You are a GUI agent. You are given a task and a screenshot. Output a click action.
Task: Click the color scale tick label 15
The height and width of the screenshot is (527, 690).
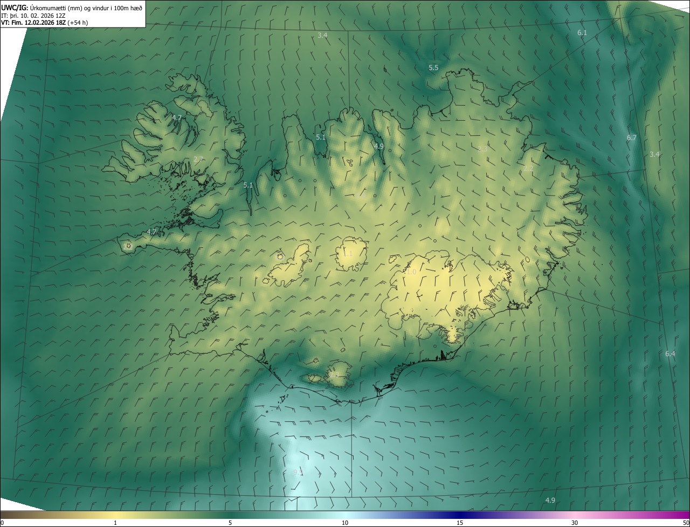click(x=460, y=523)
